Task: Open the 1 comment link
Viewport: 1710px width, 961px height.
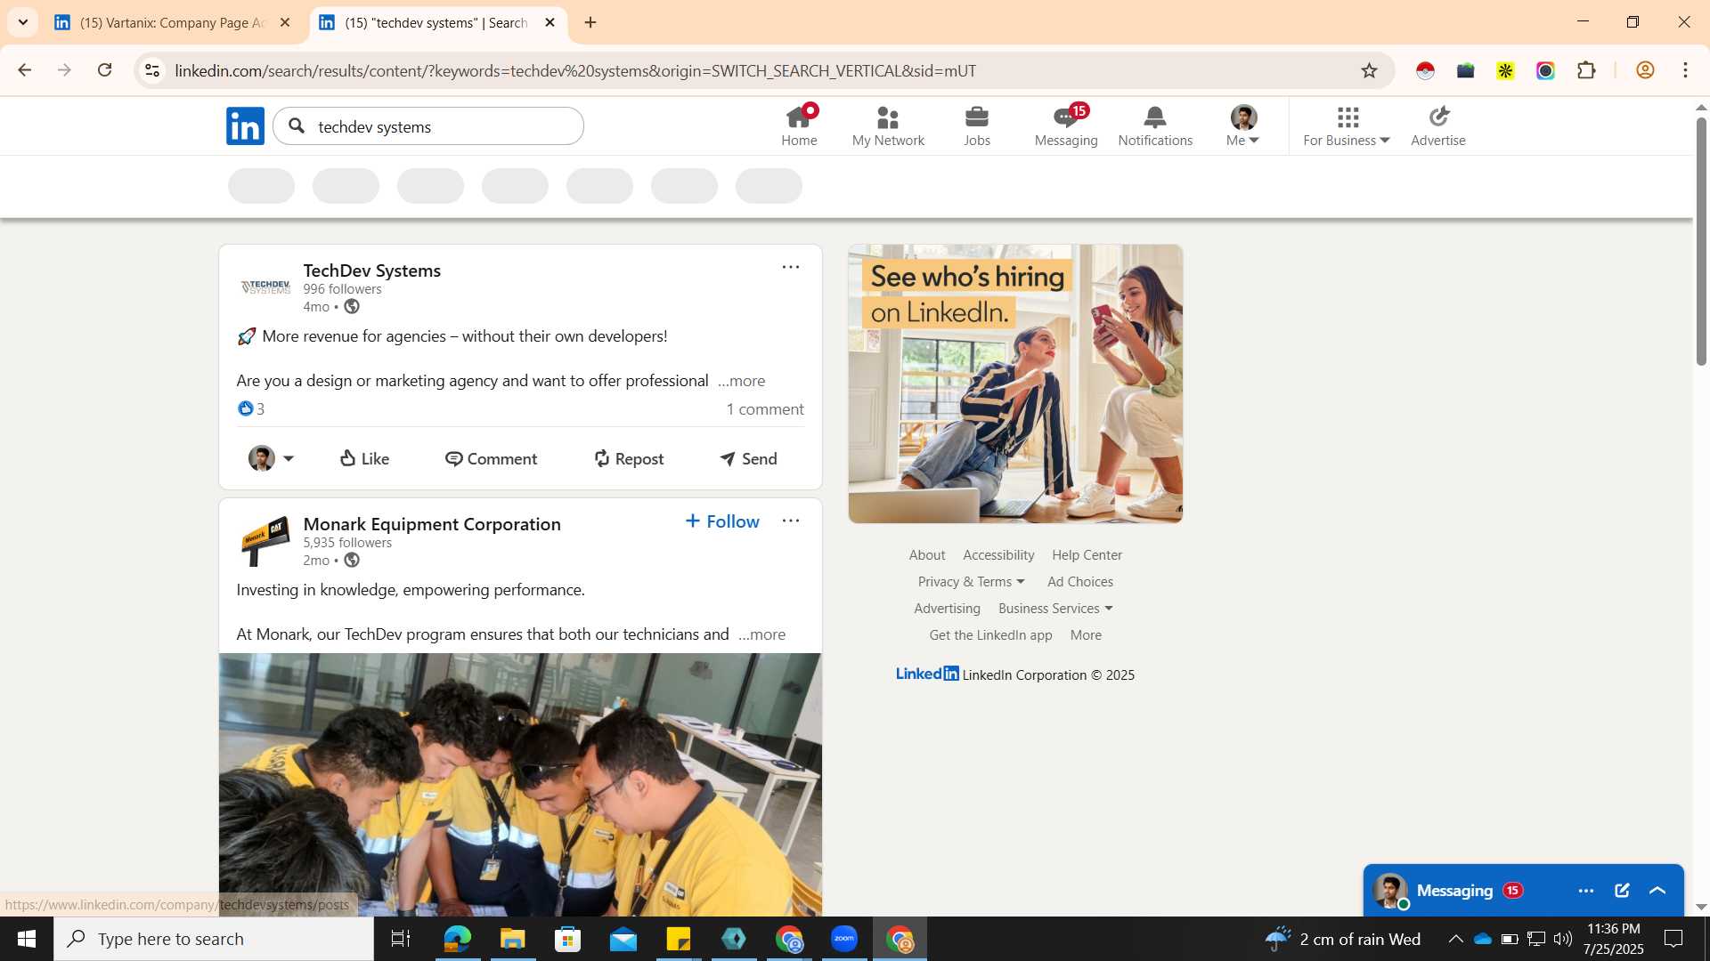Action: [765, 409]
